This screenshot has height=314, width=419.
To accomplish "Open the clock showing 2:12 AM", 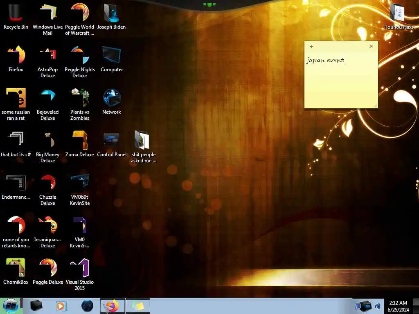I will tap(398, 306).
